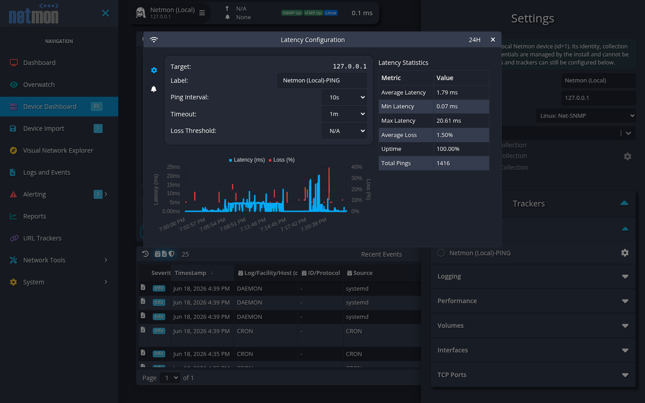
Task: Expand the System submenu chevron
Action: pyautogui.click(x=106, y=282)
